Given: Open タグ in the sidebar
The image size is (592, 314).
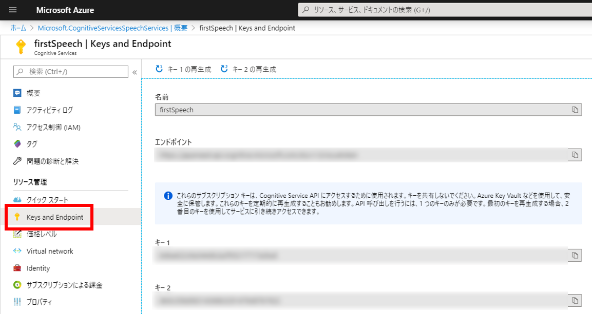Looking at the screenshot, I should click(x=32, y=144).
